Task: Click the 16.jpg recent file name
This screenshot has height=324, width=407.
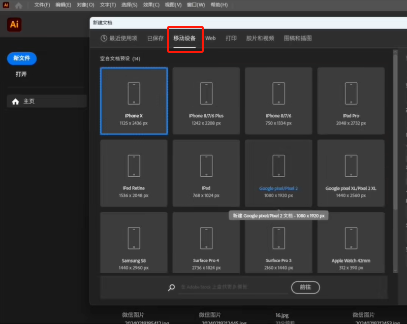Action: click(x=282, y=315)
